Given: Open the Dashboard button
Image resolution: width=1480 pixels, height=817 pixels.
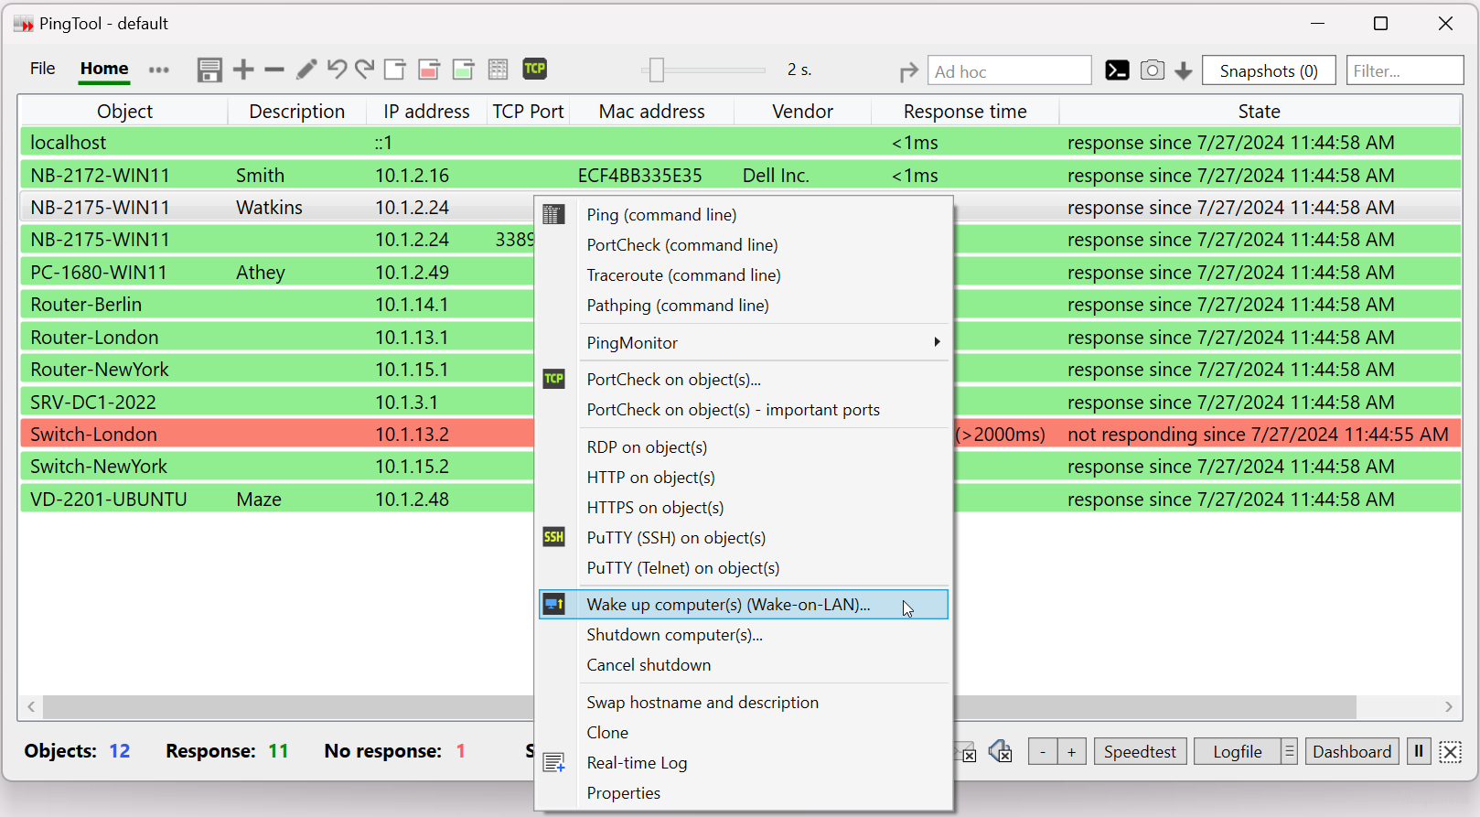Looking at the screenshot, I should point(1351,752).
